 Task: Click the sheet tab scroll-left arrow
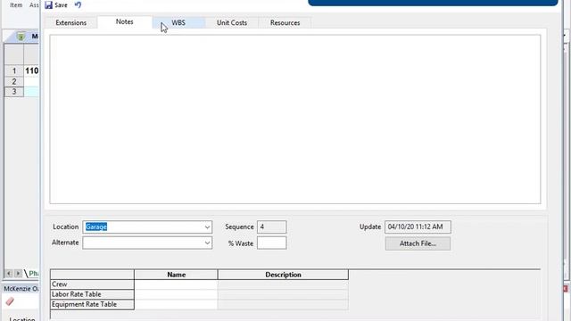coord(9,273)
